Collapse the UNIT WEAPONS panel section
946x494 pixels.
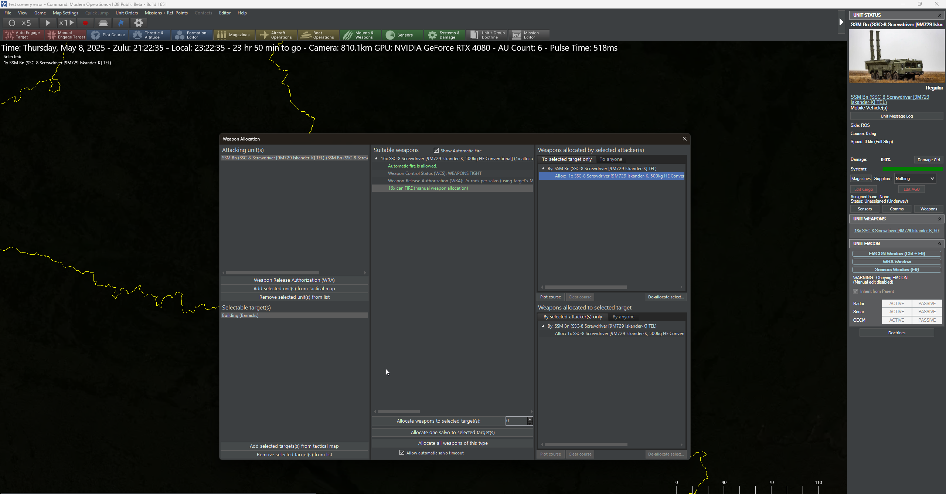(939, 219)
